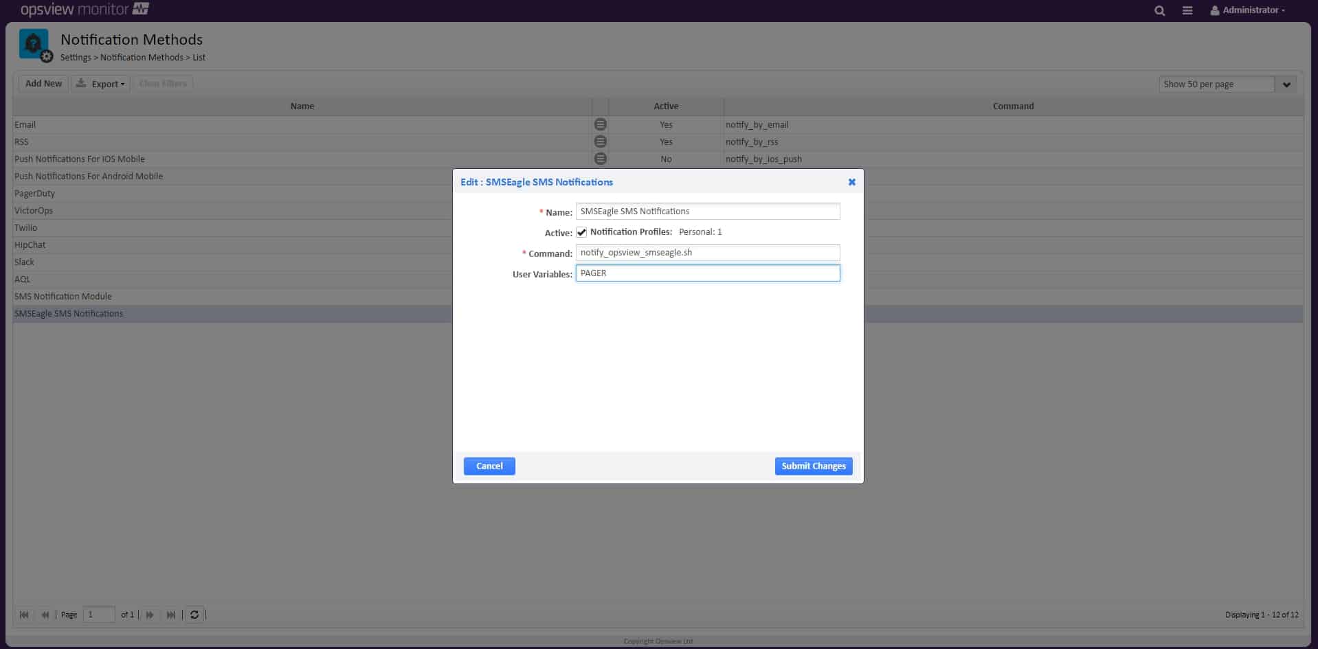Click the Clear Filters button
The height and width of the screenshot is (649, 1318).
[x=163, y=84]
